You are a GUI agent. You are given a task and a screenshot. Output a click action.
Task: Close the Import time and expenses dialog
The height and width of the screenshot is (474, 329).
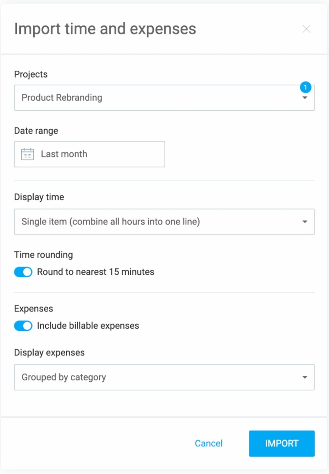click(x=306, y=29)
